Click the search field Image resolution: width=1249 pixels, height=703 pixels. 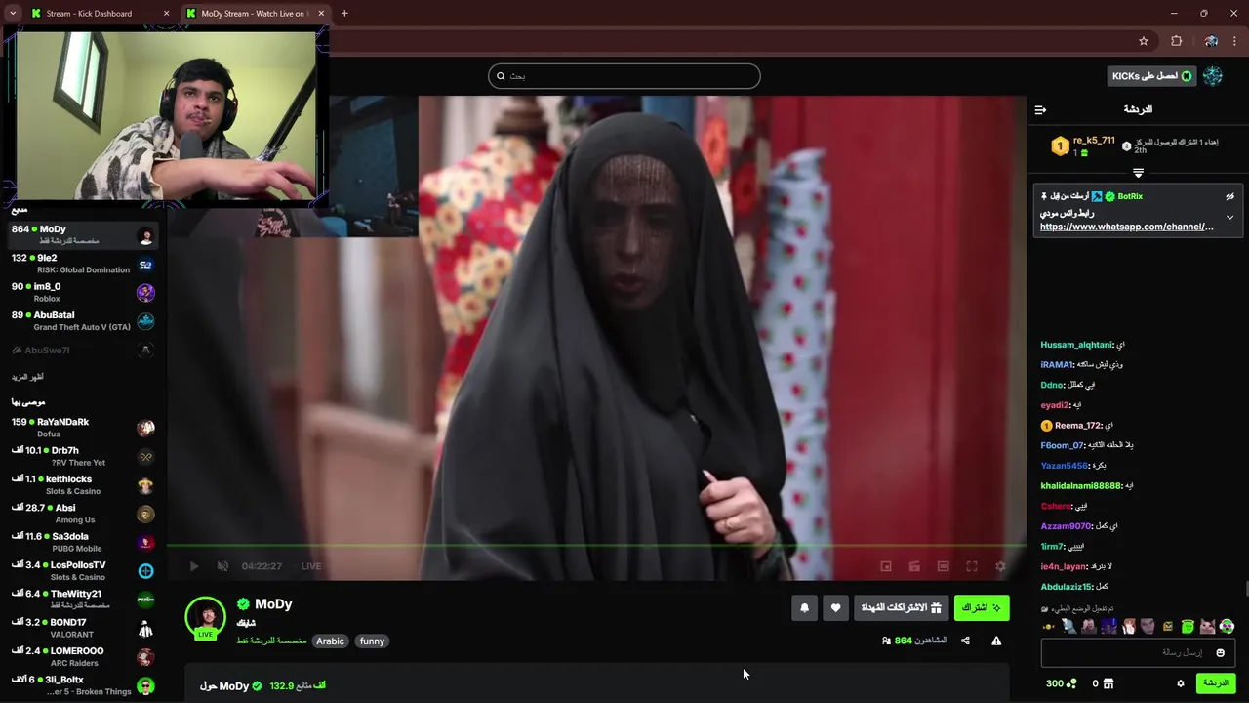tap(624, 76)
